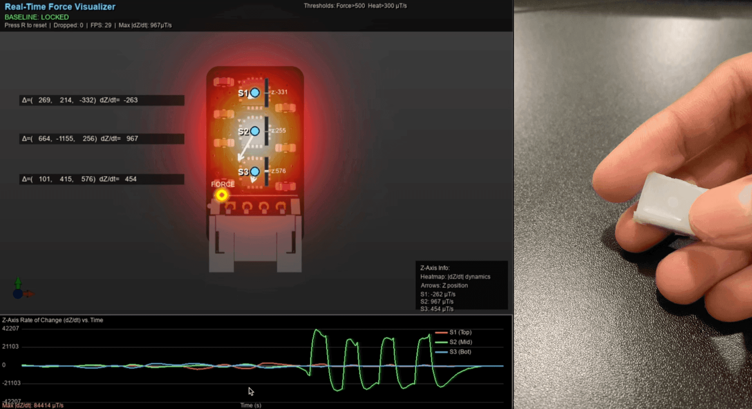Click the yellow FORCE indicator dot

click(x=222, y=195)
